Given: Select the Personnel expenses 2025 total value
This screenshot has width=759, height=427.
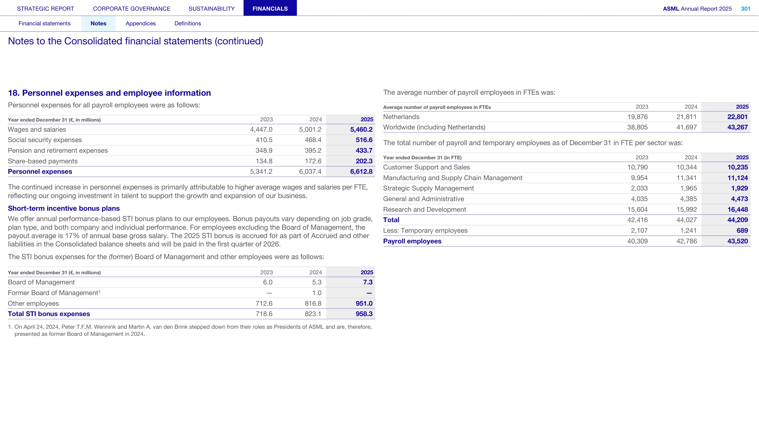Looking at the screenshot, I should click(x=361, y=171).
